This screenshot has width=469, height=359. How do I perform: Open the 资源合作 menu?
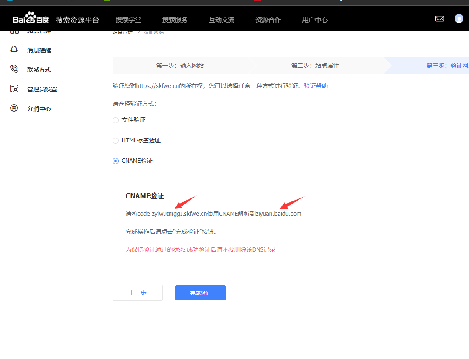[x=268, y=20]
